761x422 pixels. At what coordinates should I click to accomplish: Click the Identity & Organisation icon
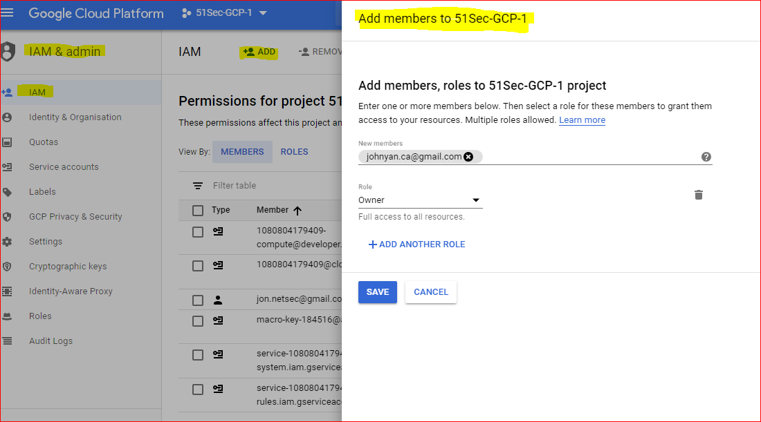[7, 117]
